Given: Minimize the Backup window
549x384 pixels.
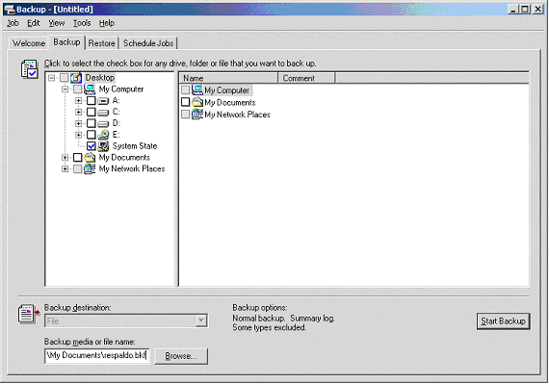Looking at the screenshot, I should 513,10.
